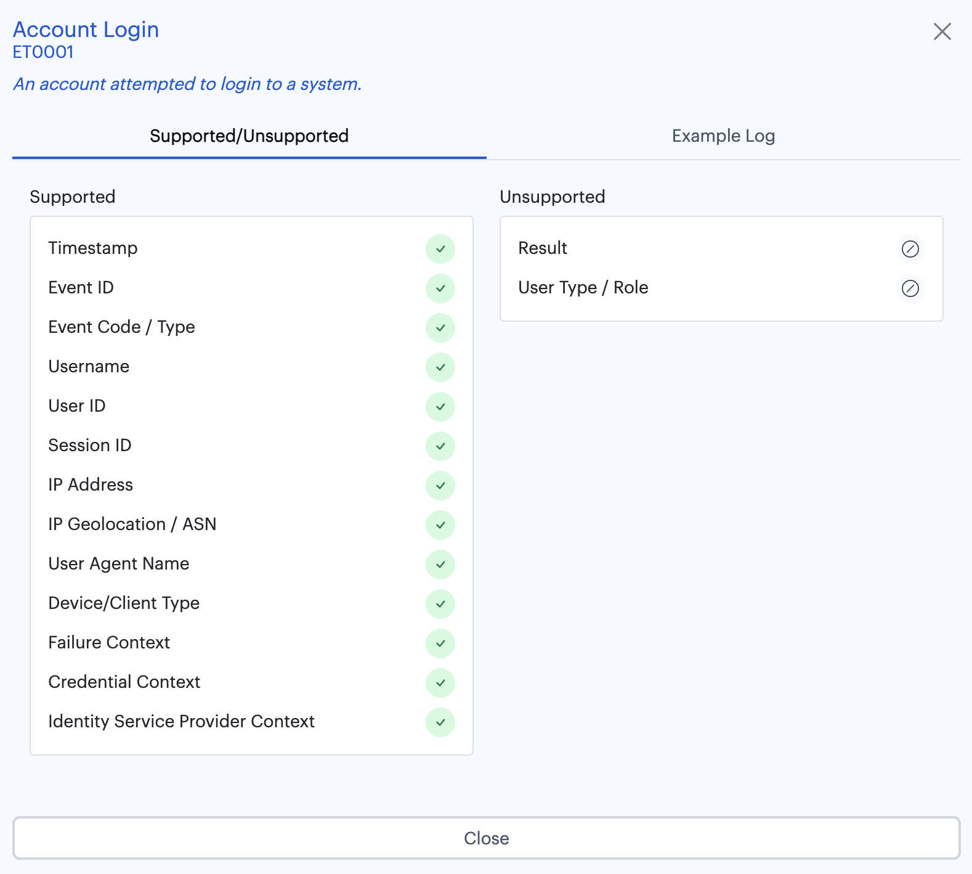Screen dimensions: 972x874
Task: Select the Supported/Unsupported tab
Action: [249, 136]
